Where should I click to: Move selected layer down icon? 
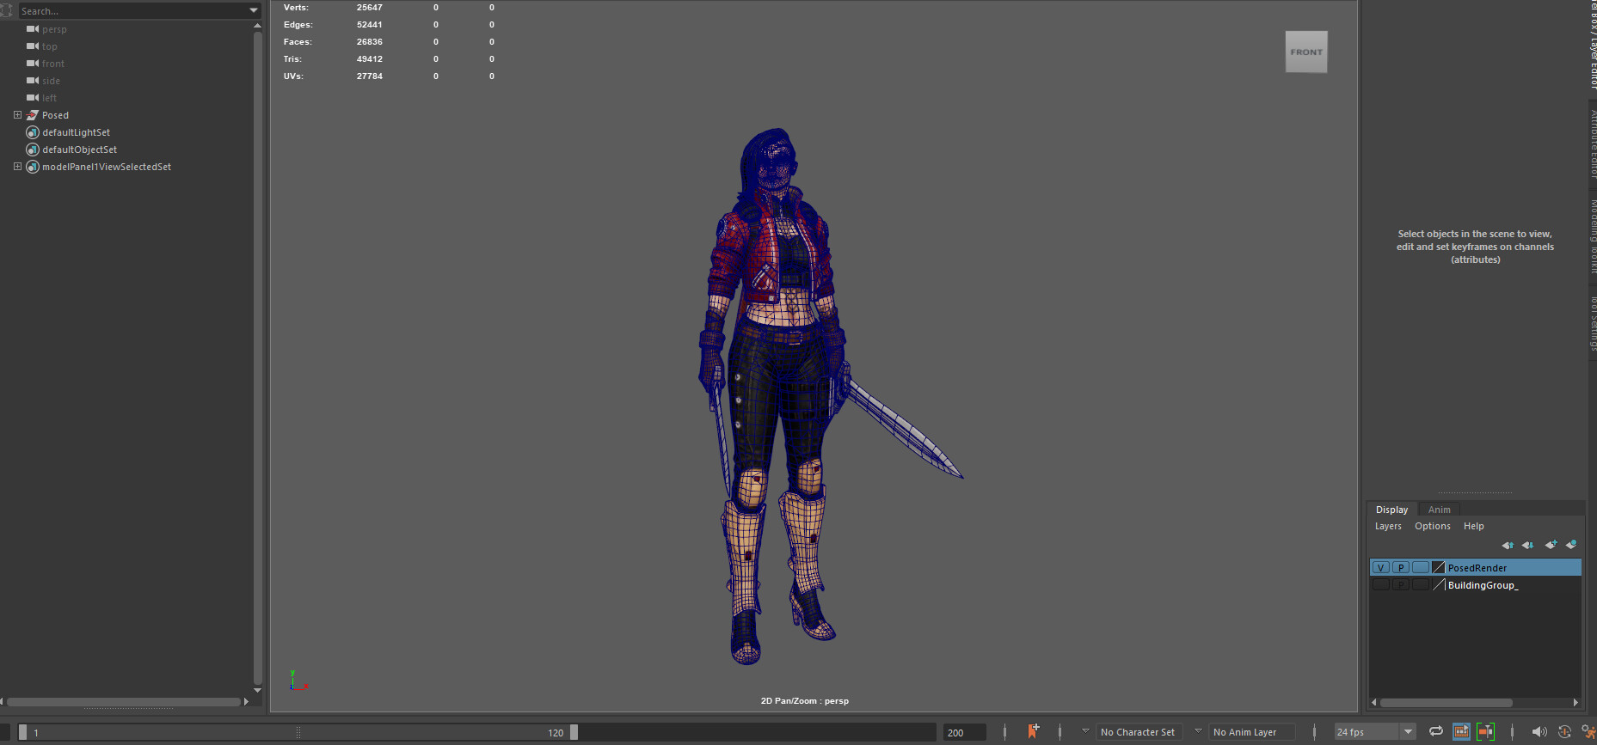click(x=1527, y=545)
